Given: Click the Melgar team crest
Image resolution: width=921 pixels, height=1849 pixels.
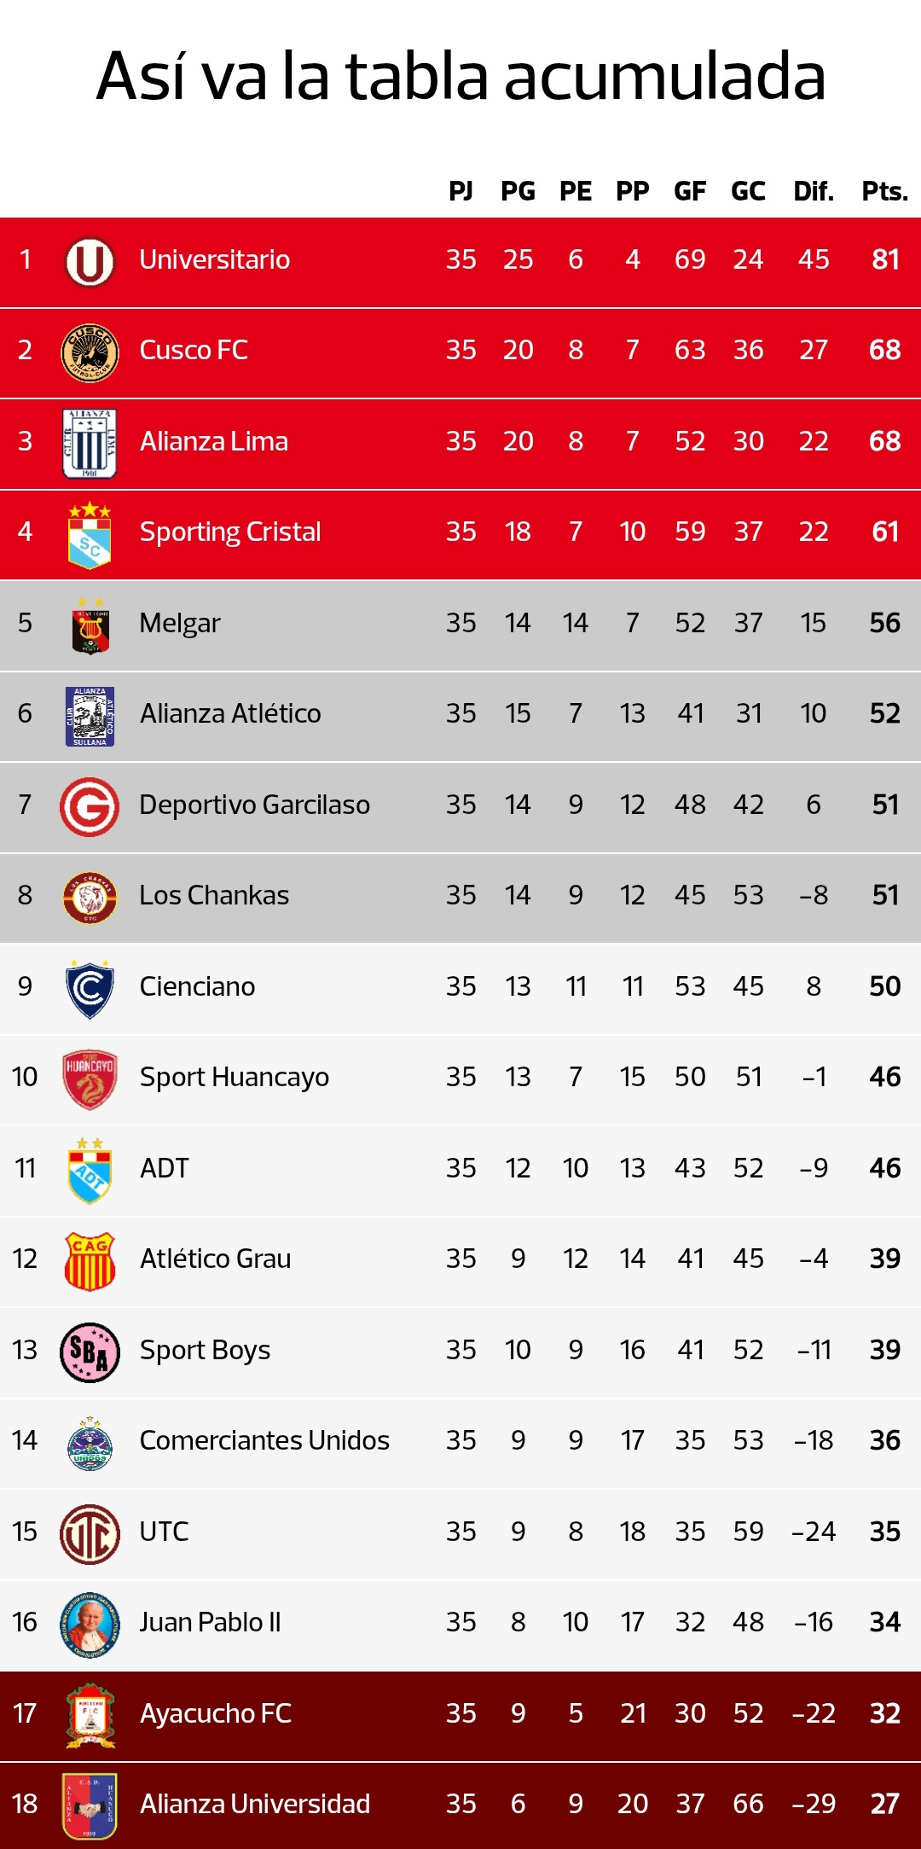Looking at the screenshot, I should [x=90, y=626].
